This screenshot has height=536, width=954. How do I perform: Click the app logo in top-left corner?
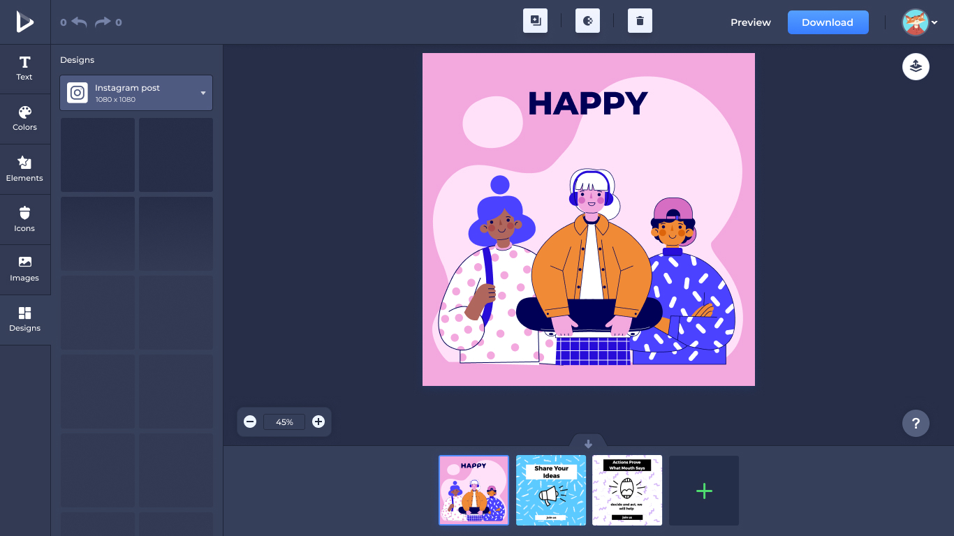click(24, 22)
